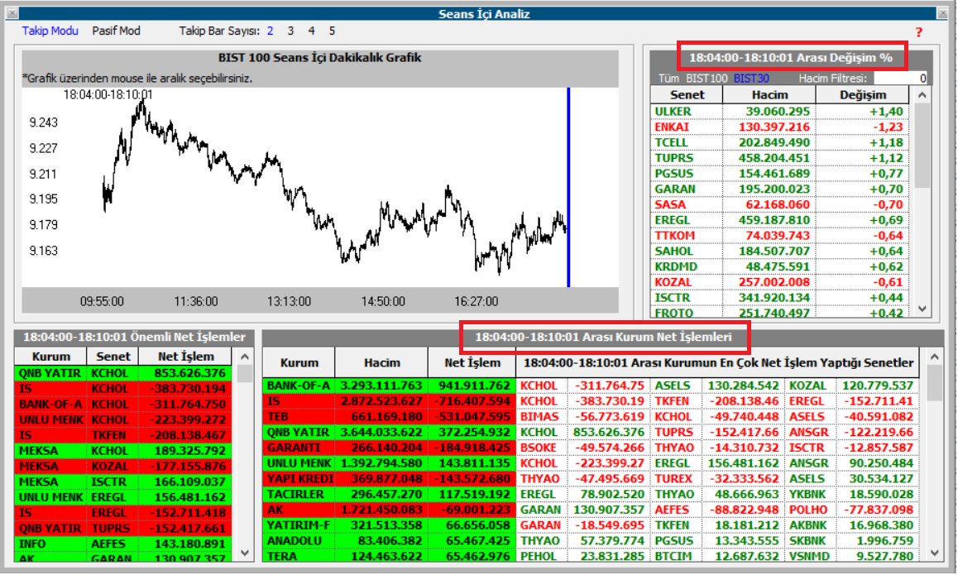Select the SASA row
Screen dimensions: 958x575
(779, 204)
